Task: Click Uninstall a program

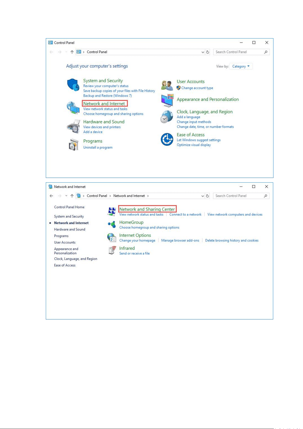Action: pos(98,147)
